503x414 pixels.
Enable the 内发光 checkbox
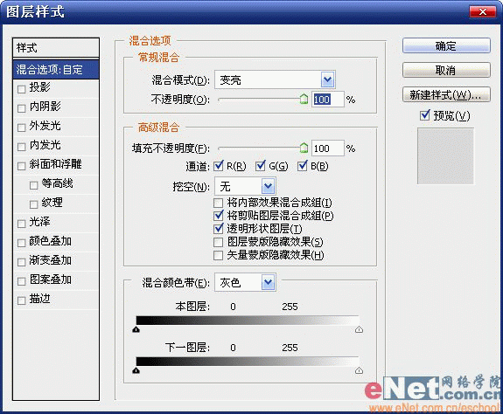22,147
